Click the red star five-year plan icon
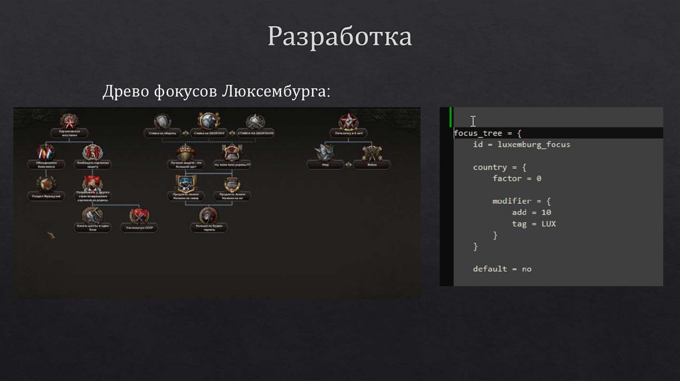The width and height of the screenshot is (680, 381). [x=348, y=121]
